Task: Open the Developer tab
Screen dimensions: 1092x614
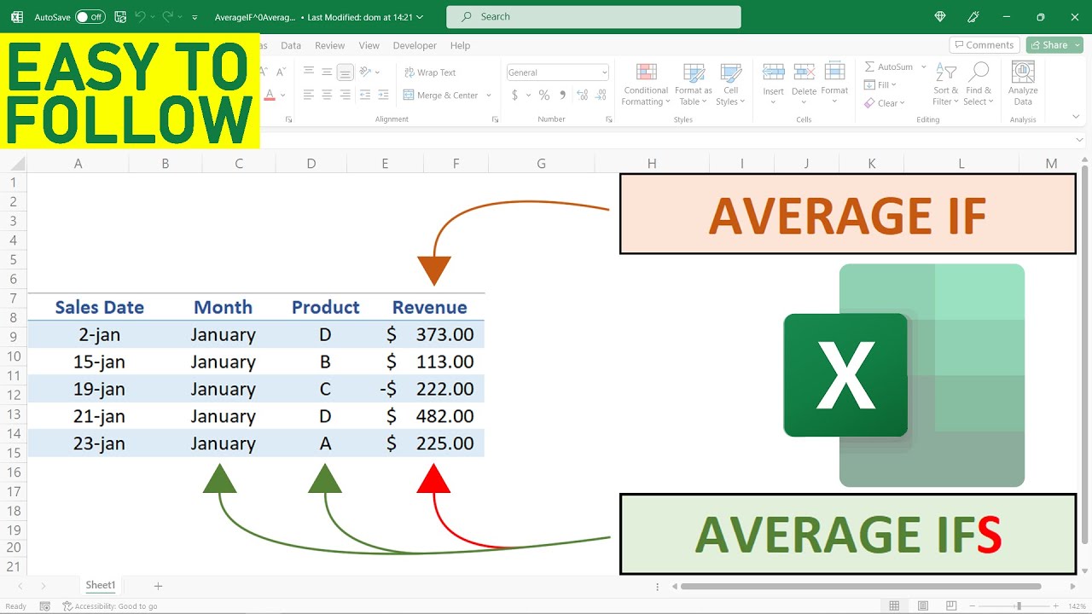Action: (x=415, y=45)
